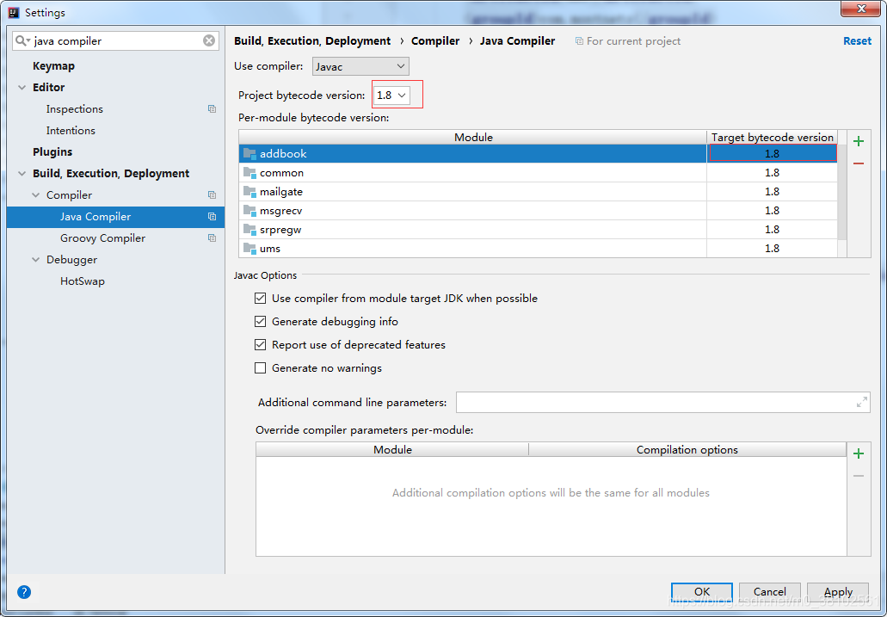Click the project-level icon beside Compiler
887x617 pixels.
[x=213, y=194]
